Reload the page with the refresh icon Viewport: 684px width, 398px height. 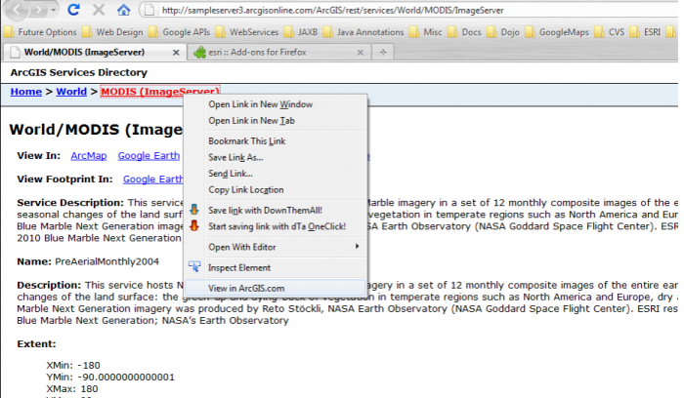[73, 9]
